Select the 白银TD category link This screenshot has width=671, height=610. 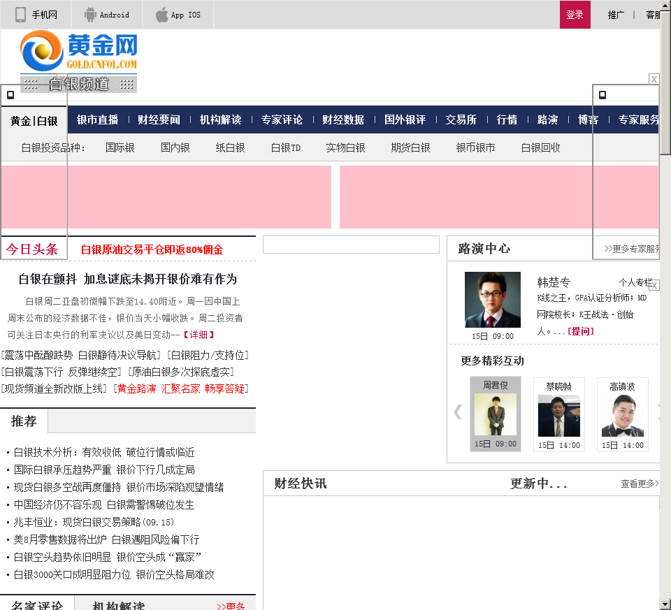pyautogui.click(x=286, y=148)
